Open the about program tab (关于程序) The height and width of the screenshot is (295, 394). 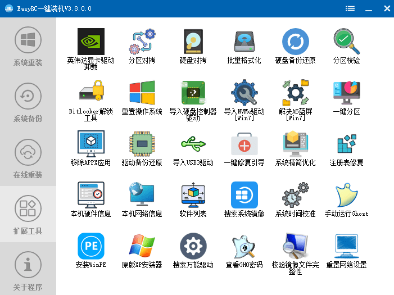point(28,270)
